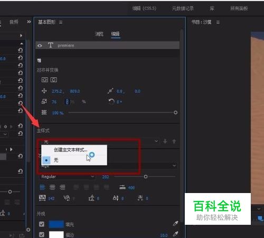Click the scale icon beside value 76
The height and width of the screenshot is (238, 264).
point(44,102)
